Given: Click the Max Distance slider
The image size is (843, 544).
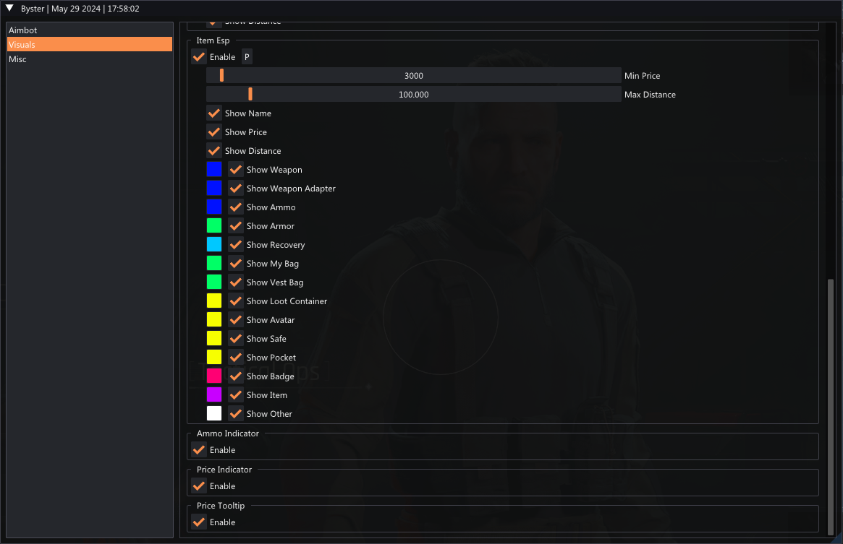Looking at the screenshot, I should pyautogui.click(x=413, y=95).
